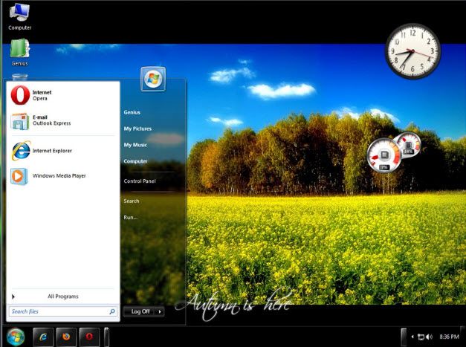Click the user picture Windows logo tile
The image size is (466, 347).
tap(153, 79)
